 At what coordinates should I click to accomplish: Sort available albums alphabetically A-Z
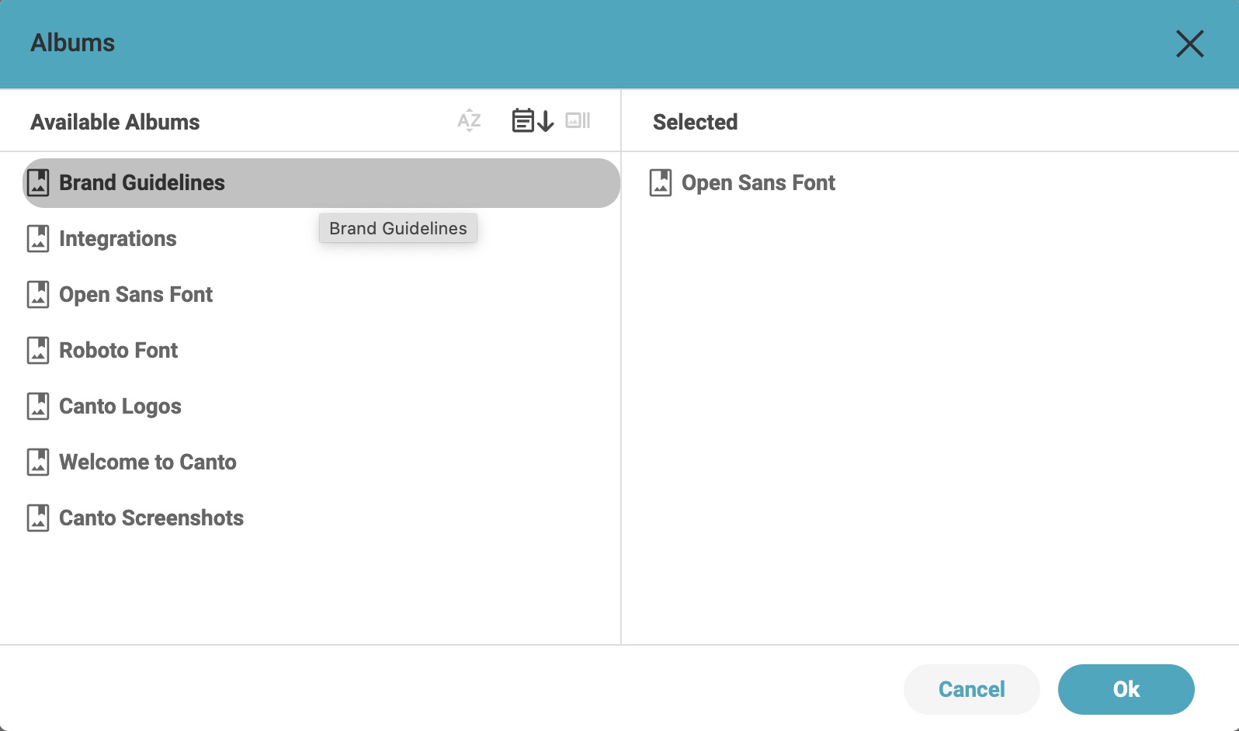(469, 121)
